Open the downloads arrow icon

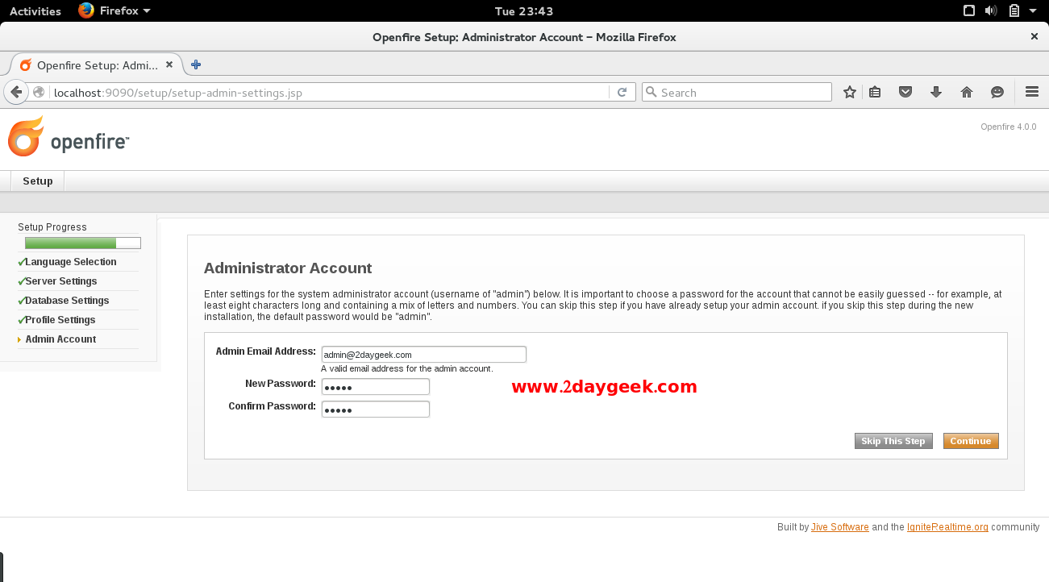pos(936,92)
